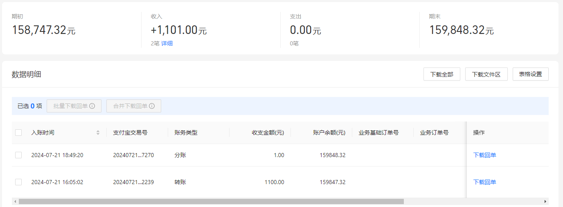Click the 分账 account type cell
This screenshot has width=563, height=207.
(x=180, y=155)
